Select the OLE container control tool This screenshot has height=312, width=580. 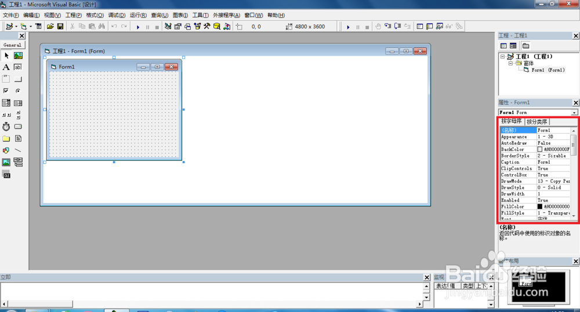click(6, 174)
